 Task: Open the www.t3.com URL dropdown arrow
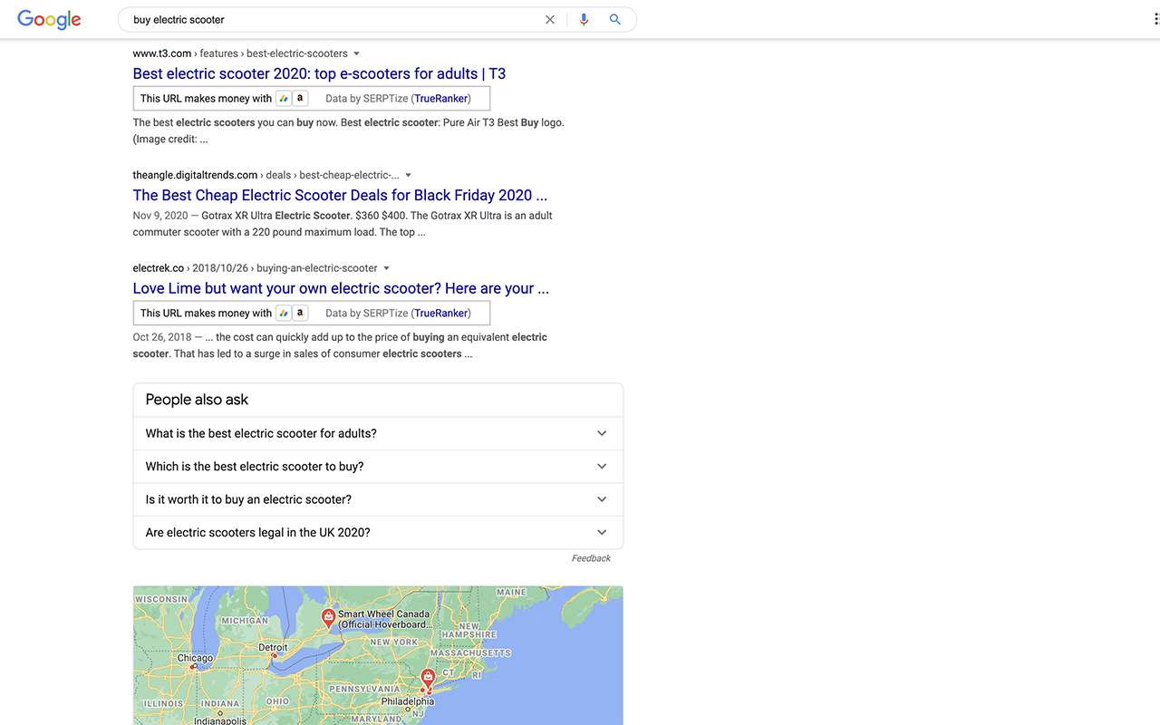[x=356, y=53]
